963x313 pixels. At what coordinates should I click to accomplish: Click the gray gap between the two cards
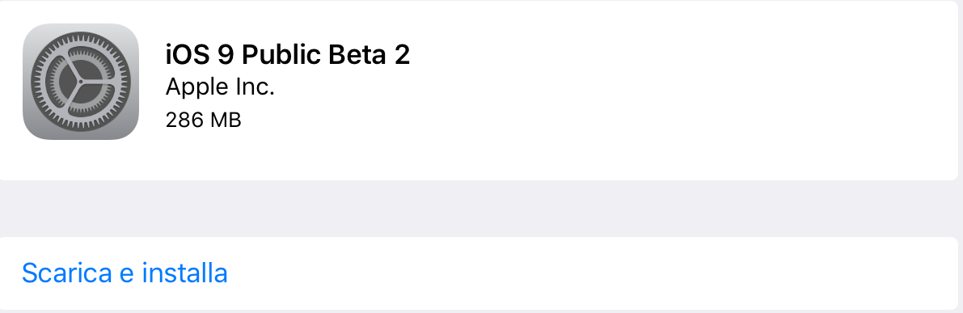pos(479,209)
